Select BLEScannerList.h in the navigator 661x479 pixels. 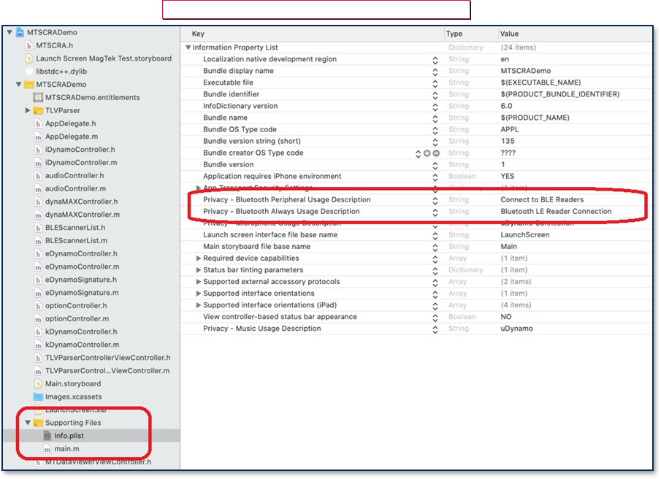(x=75, y=228)
